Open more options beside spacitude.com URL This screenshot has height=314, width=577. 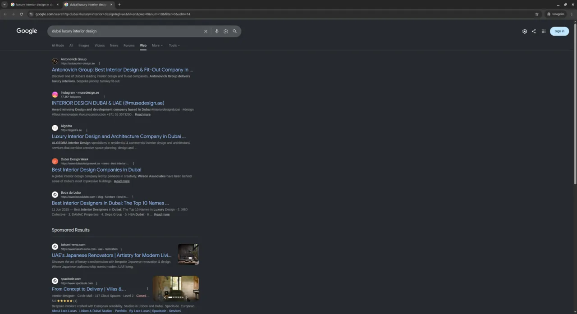tap(96, 283)
